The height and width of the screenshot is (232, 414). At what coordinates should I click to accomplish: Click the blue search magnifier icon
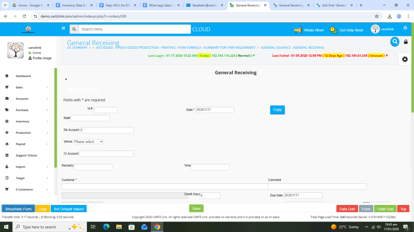click(x=395, y=41)
